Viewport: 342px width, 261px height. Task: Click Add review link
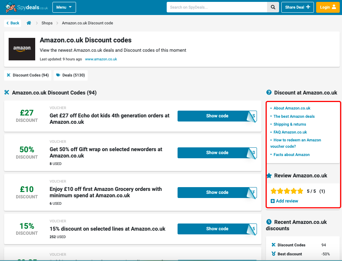click(284, 201)
